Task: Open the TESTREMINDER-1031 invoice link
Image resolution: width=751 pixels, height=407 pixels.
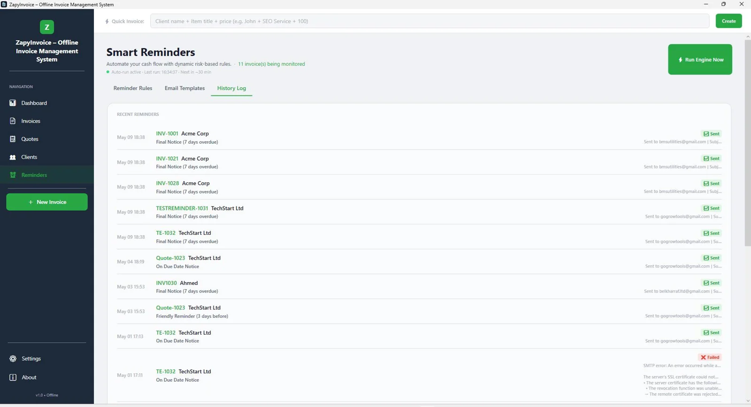Action: 182,208
